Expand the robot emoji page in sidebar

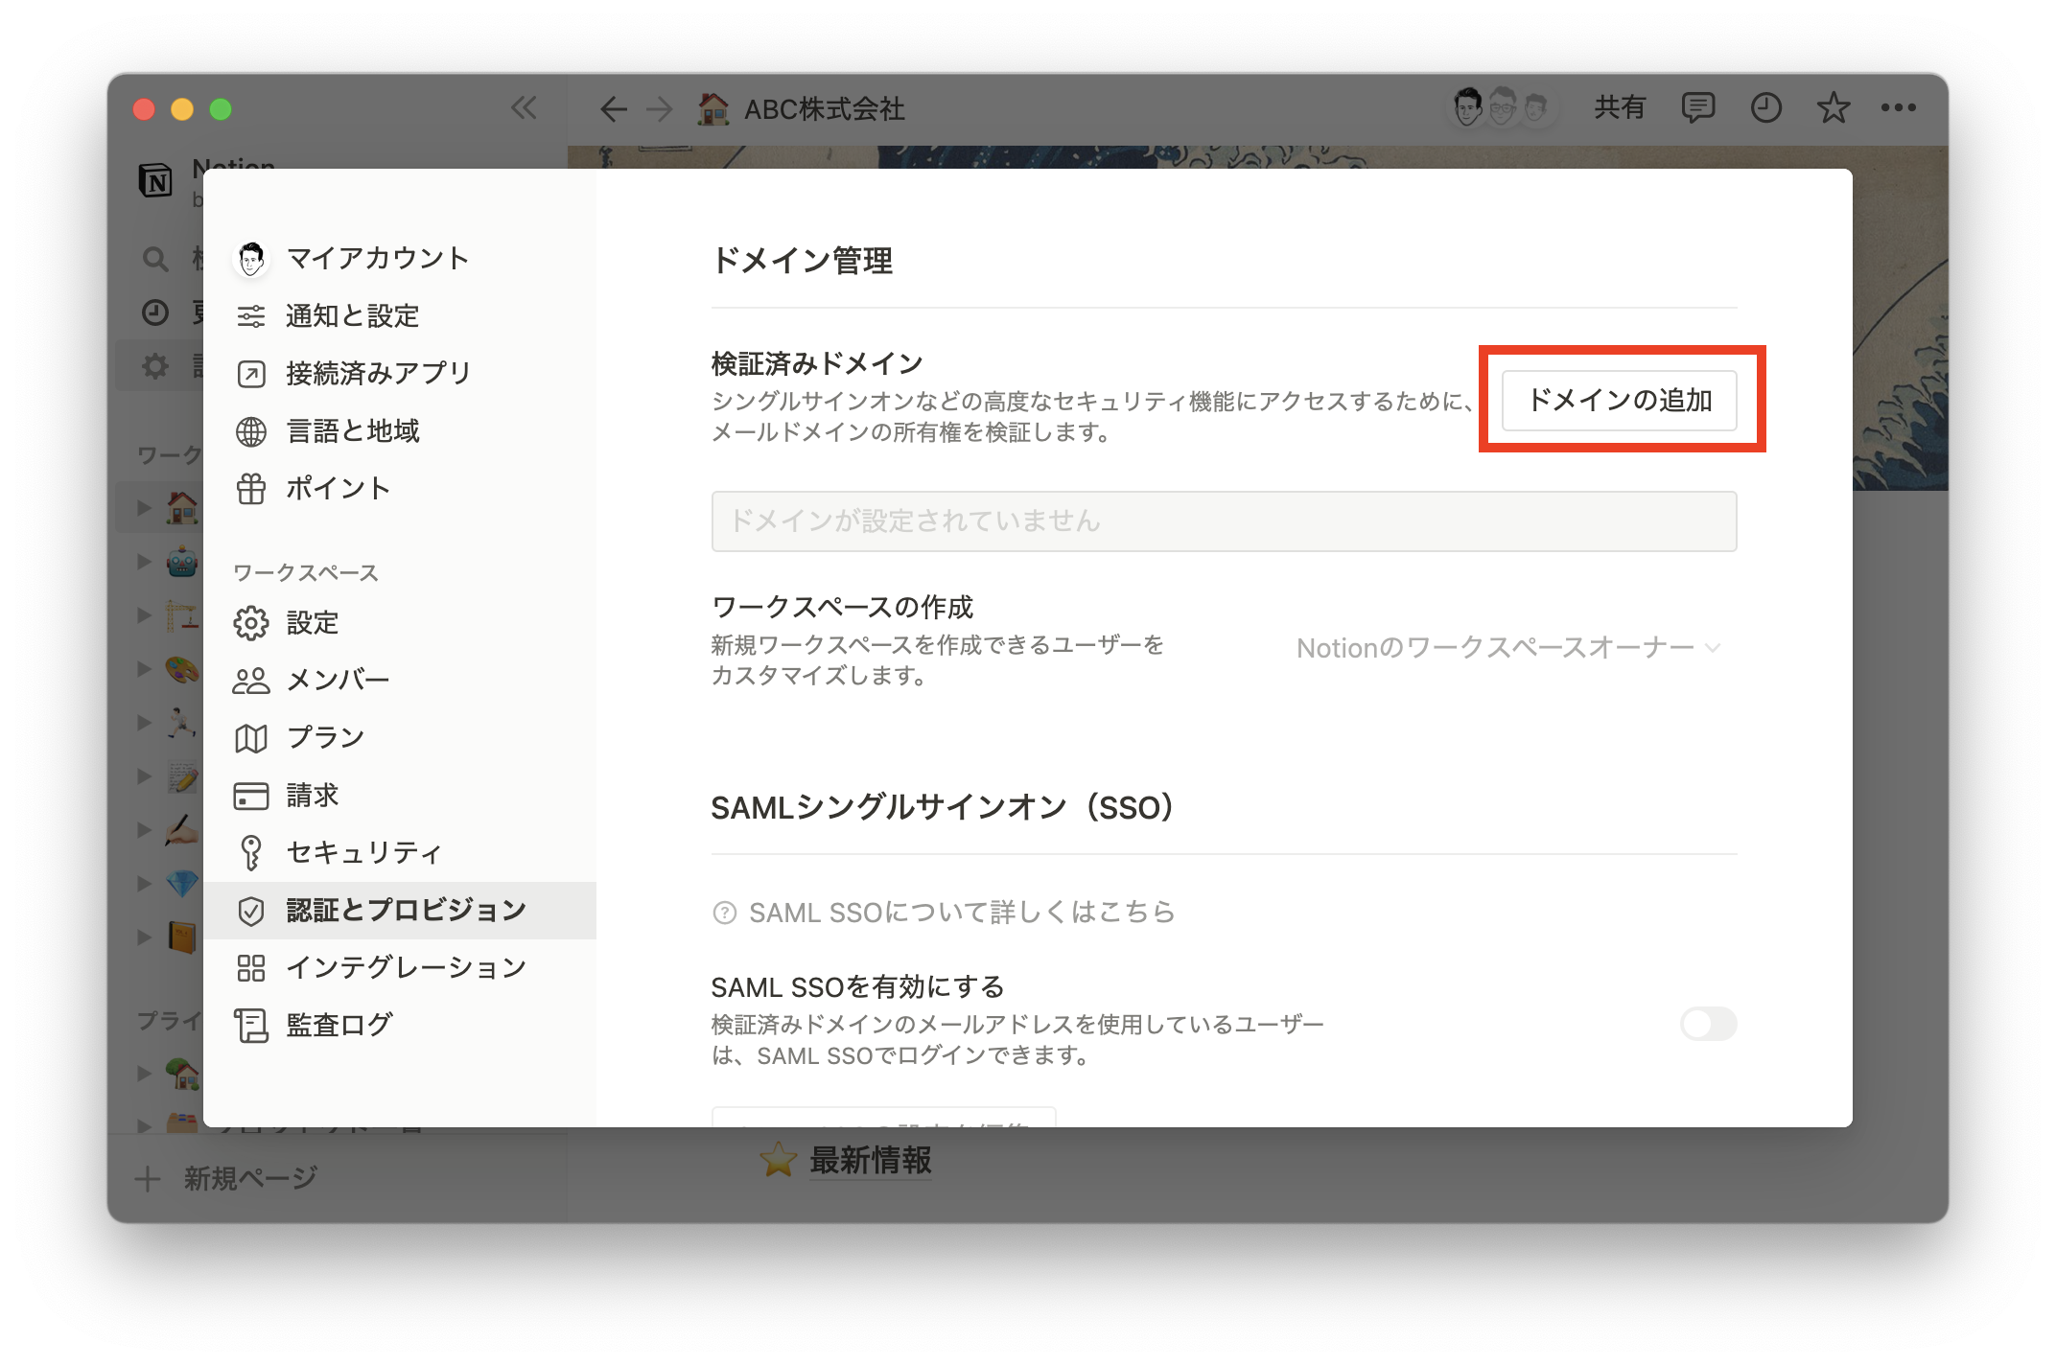(x=144, y=561)
